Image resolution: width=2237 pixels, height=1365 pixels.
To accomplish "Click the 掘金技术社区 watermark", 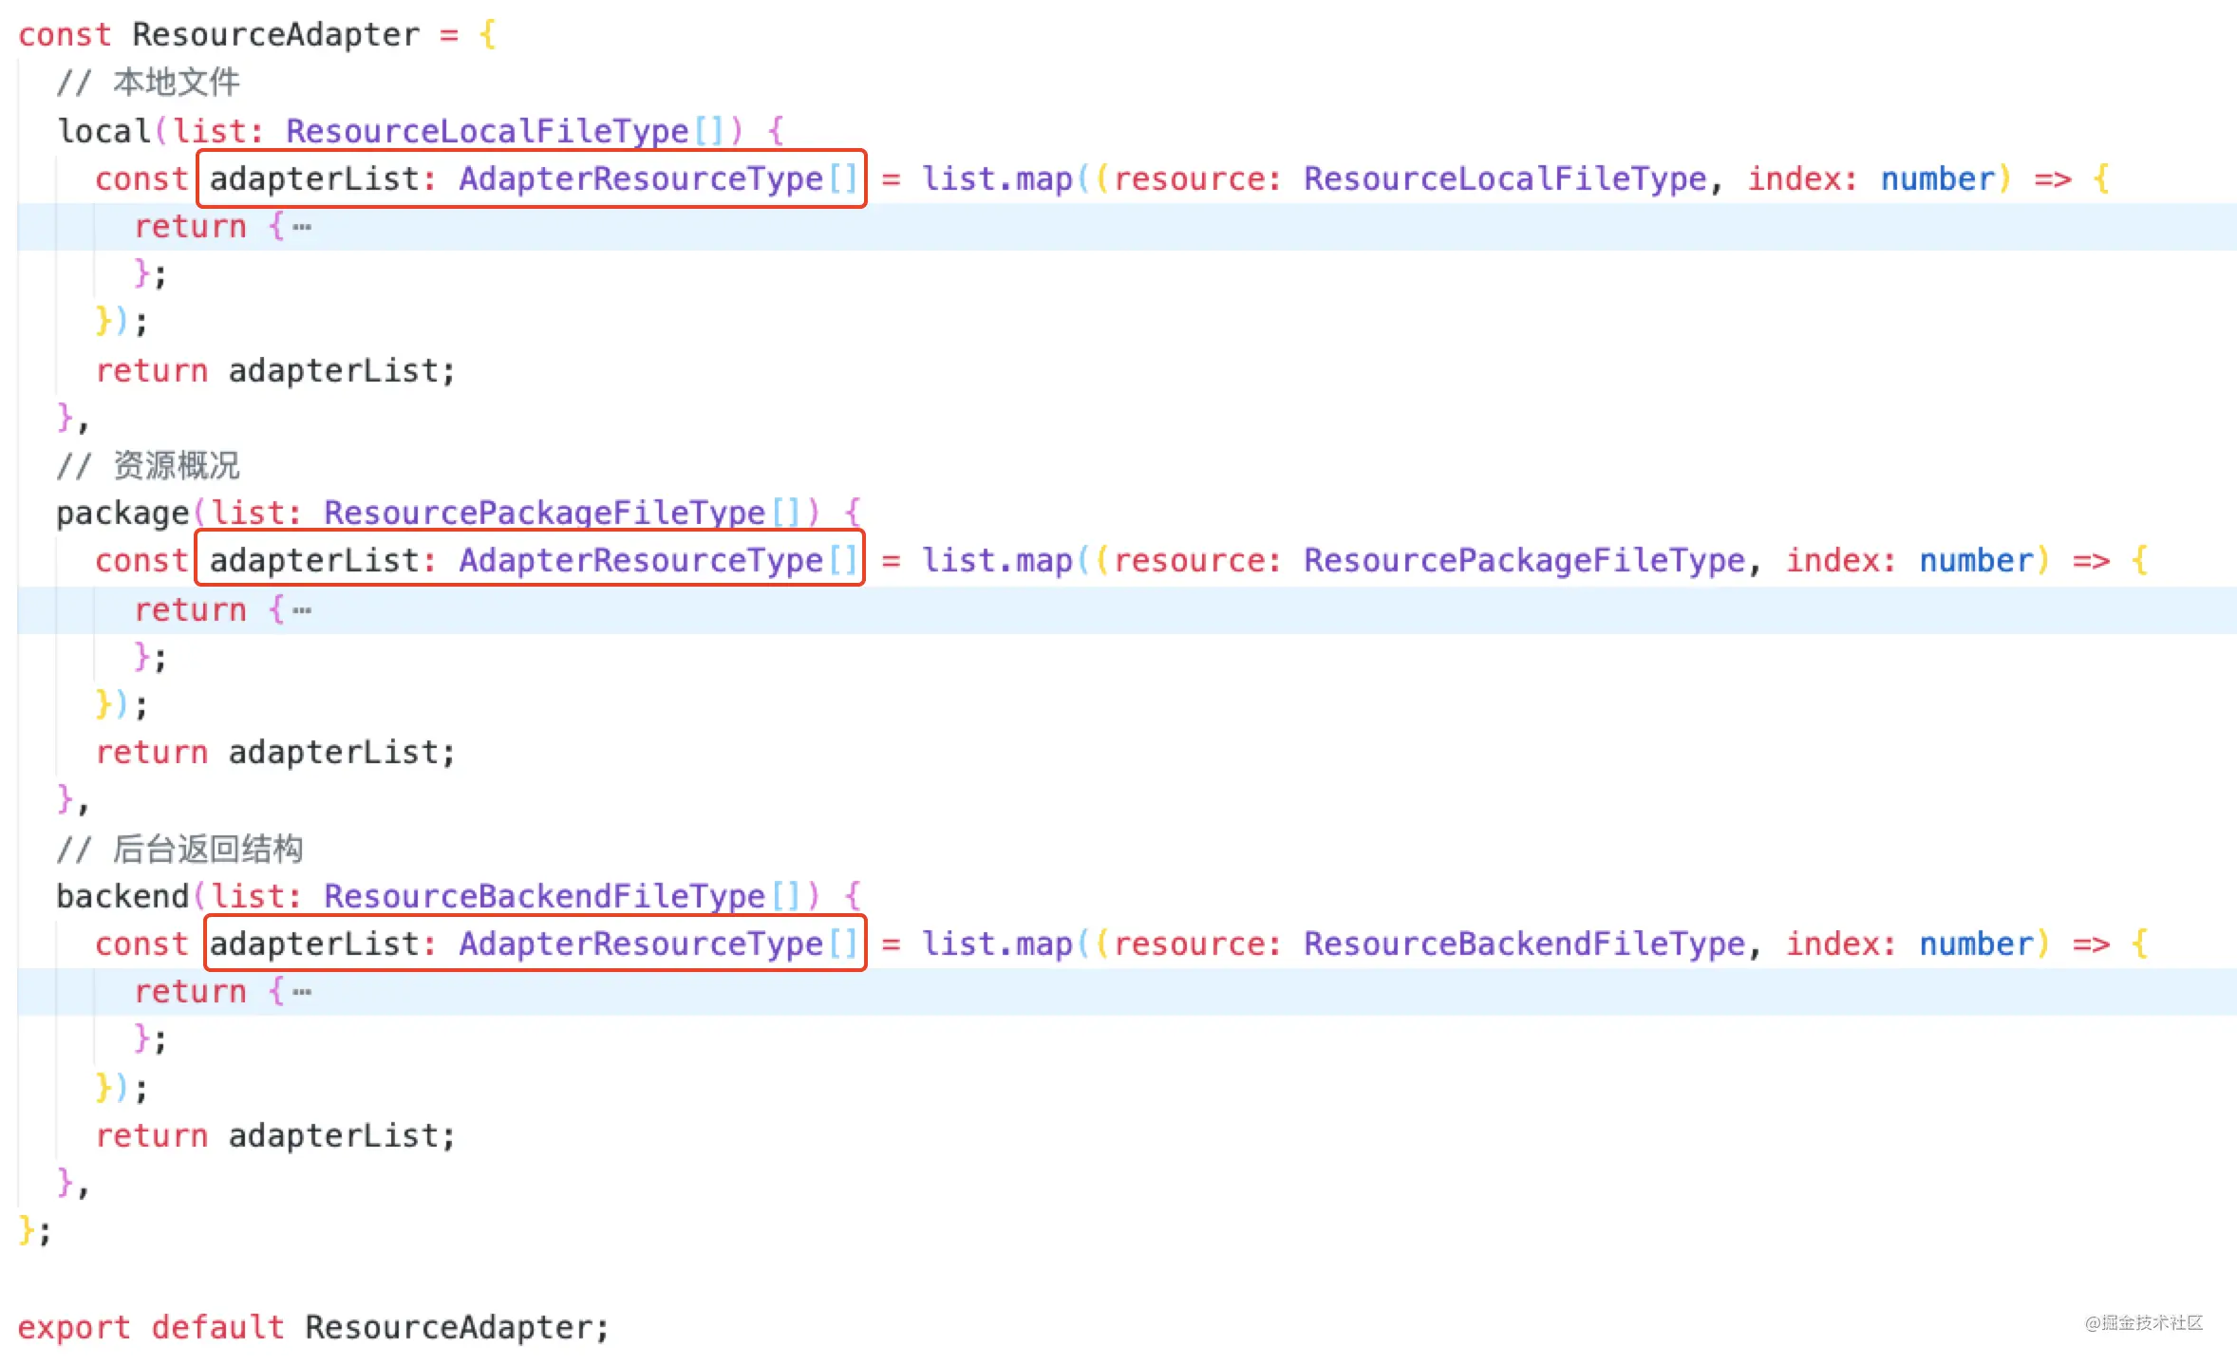I will 2143,1322.
